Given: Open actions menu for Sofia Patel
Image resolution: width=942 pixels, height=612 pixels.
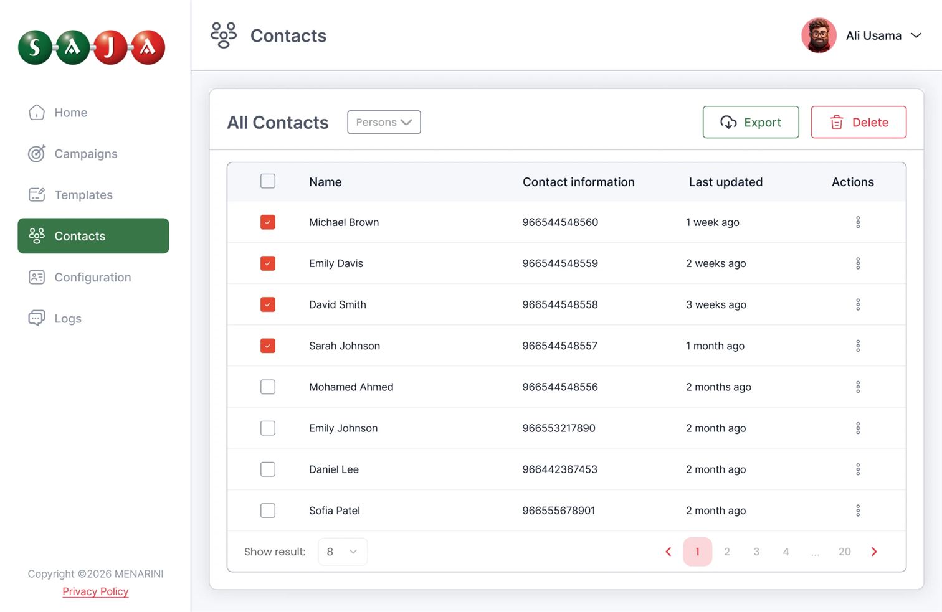Looking at the screenshot, I should coord(858,511).
